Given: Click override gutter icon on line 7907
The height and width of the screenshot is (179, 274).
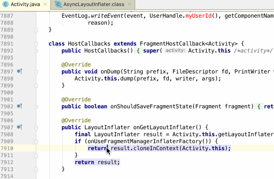Looking at the screenshot, I should click(x=20, y=127).
